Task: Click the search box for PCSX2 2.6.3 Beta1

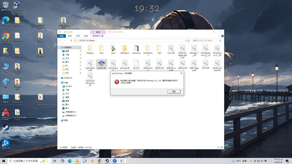Action: click(x=207, y=40)
